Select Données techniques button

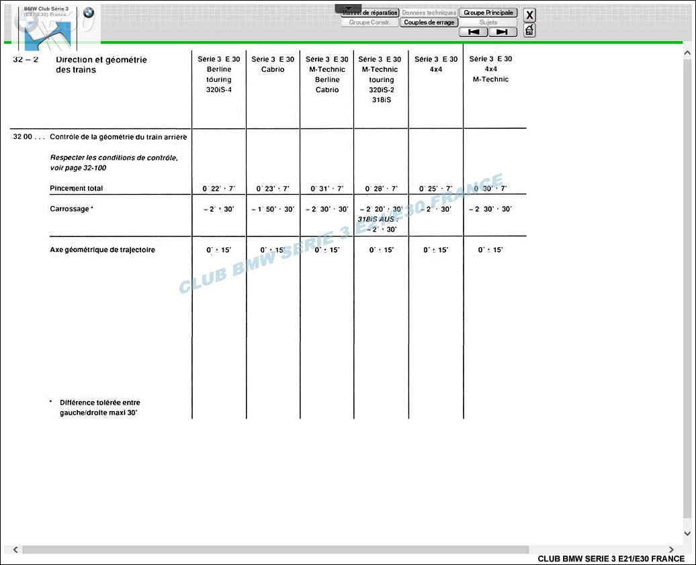click(x=429, y=13)
